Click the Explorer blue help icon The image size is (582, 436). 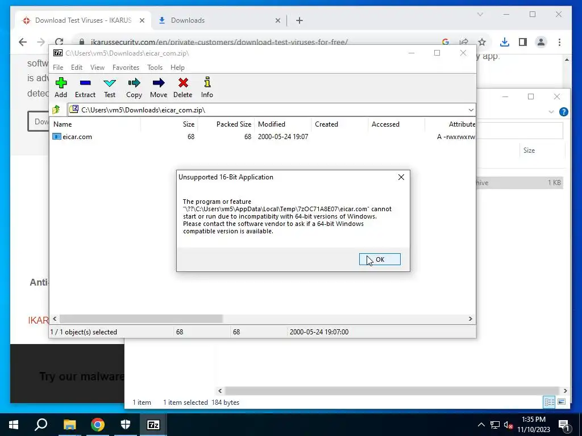[563, 112]
